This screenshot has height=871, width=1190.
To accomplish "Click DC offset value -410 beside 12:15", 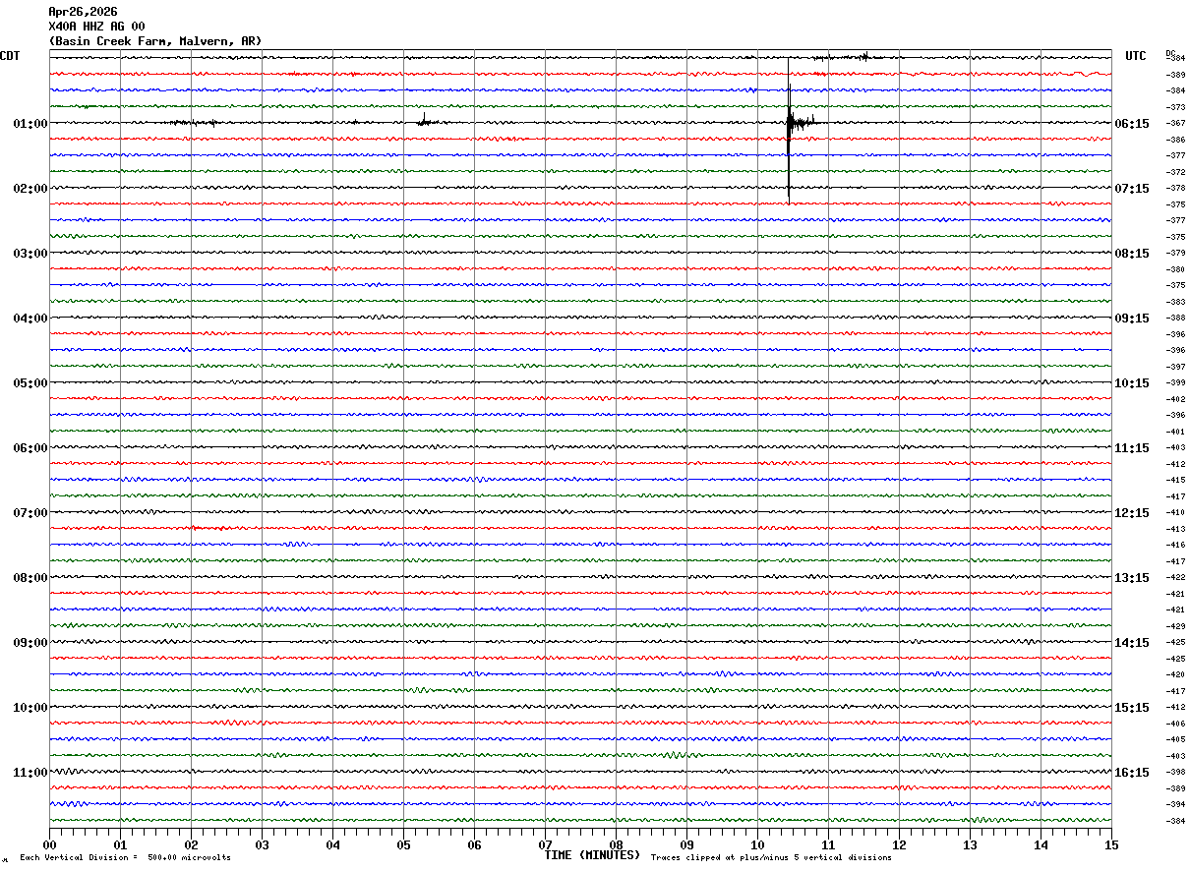I will coord(1174,512).
